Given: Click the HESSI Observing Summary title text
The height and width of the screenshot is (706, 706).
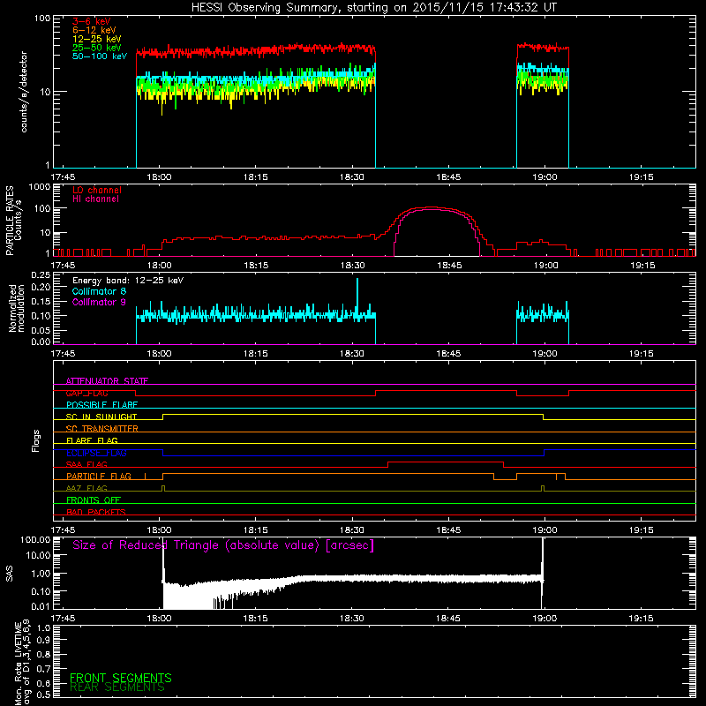Looking at the screenshot, I should [x=373, y=8].
